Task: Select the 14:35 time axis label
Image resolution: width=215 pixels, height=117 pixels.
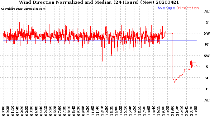Action: tap(121, 111)
